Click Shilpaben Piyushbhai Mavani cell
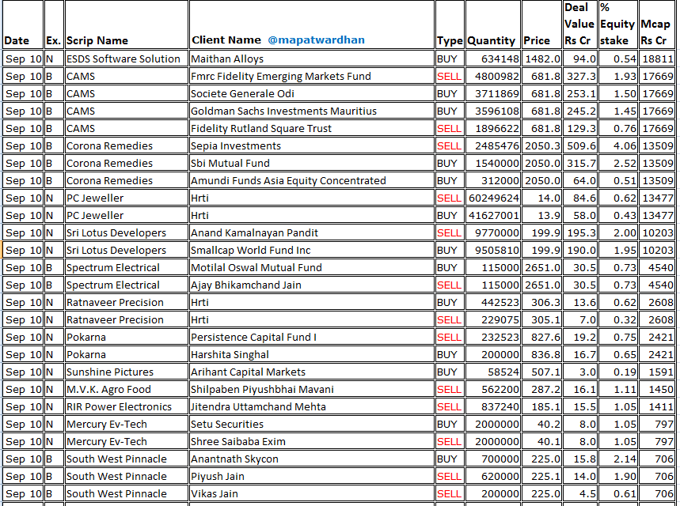The height and width of the screenshot is (506, 680). tap(312, 389)
